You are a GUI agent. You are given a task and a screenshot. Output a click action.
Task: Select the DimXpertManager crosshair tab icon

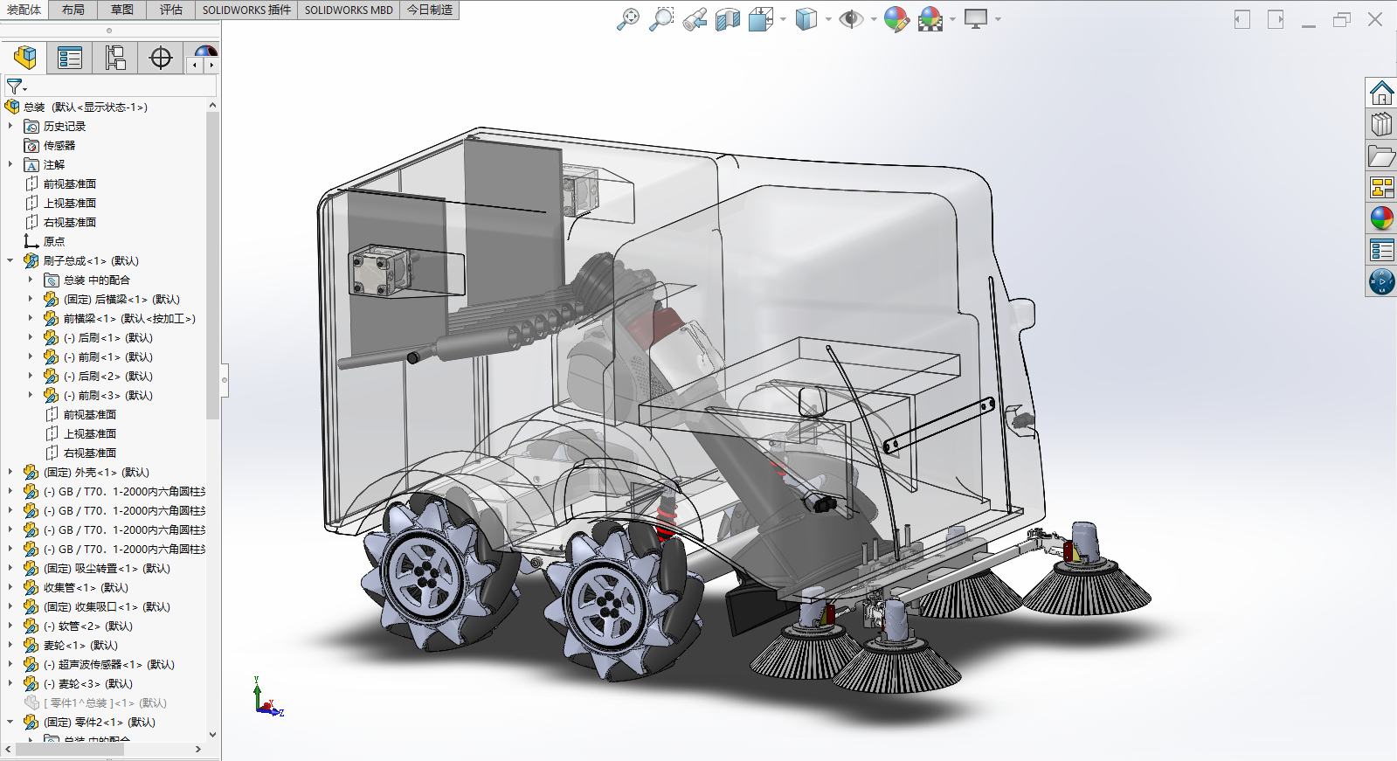coord(161,58)
